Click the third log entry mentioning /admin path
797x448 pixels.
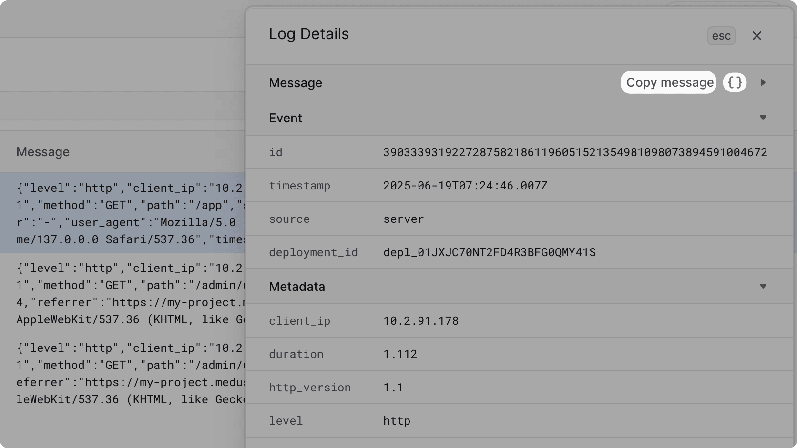(x=124, y=373)
